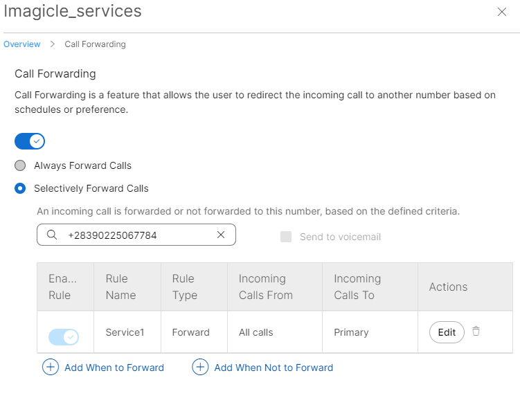Click Add When Not to Forward link
Screen dimensions: 520x407
click(x=274, y=368)
